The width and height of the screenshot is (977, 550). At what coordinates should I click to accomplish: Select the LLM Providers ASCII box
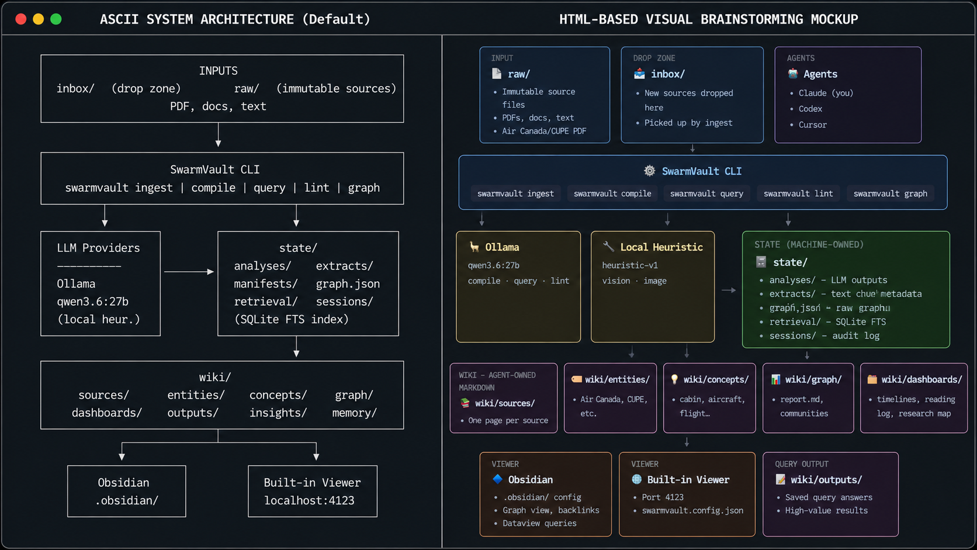(101, 283)
